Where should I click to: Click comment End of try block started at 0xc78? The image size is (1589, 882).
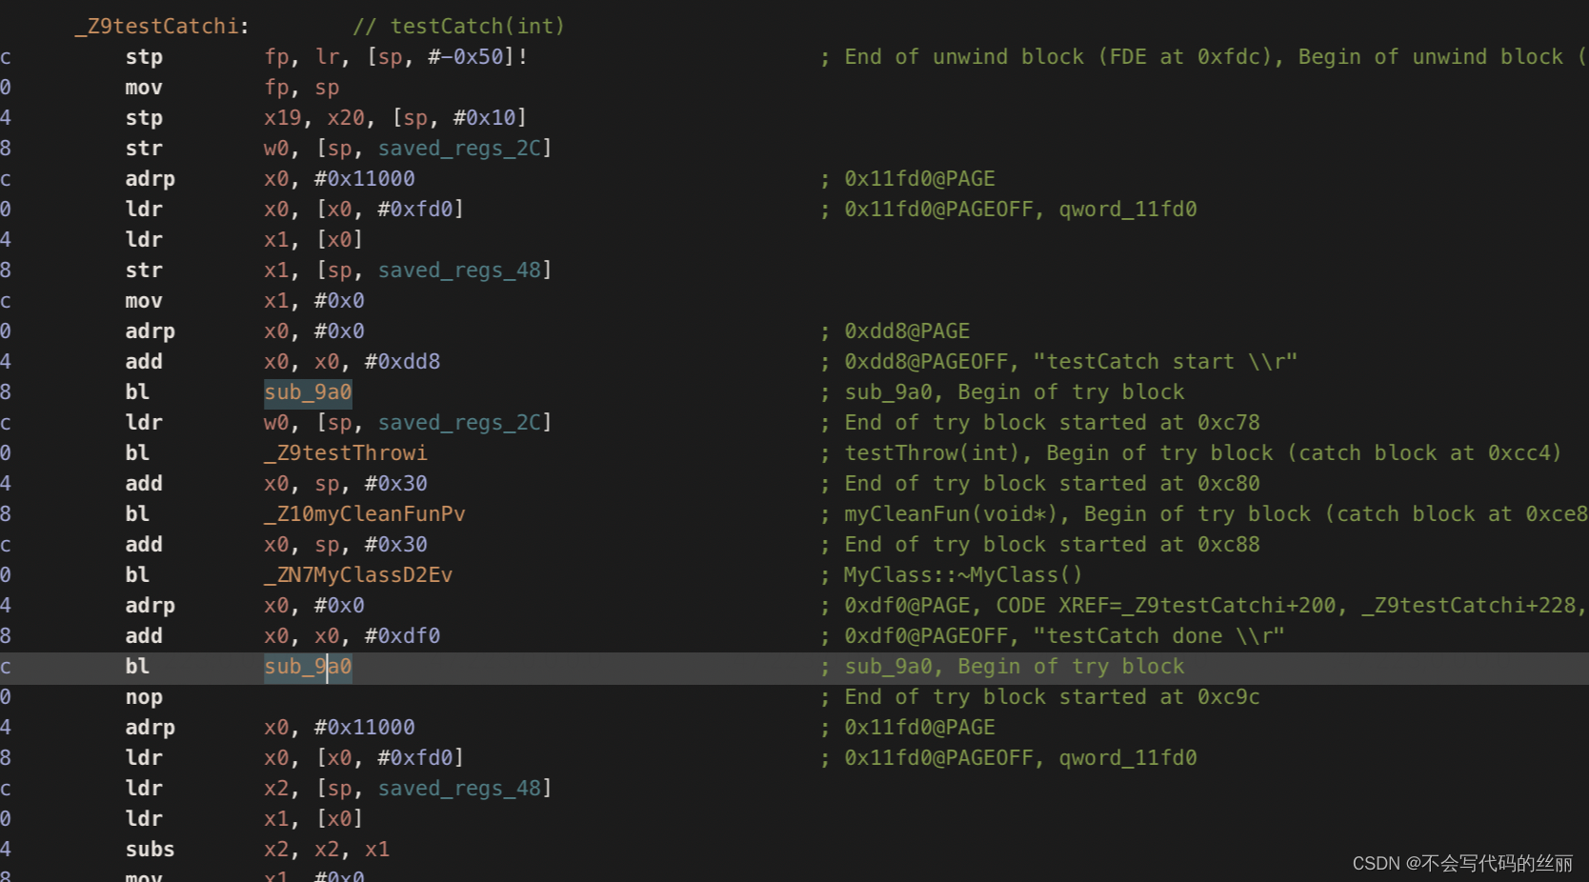tap(1052, 423)
